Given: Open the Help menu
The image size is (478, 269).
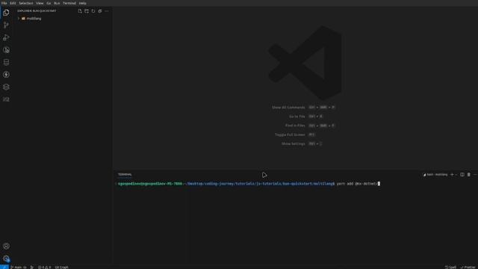Looking at the screenshot, I should coord(83,3).
